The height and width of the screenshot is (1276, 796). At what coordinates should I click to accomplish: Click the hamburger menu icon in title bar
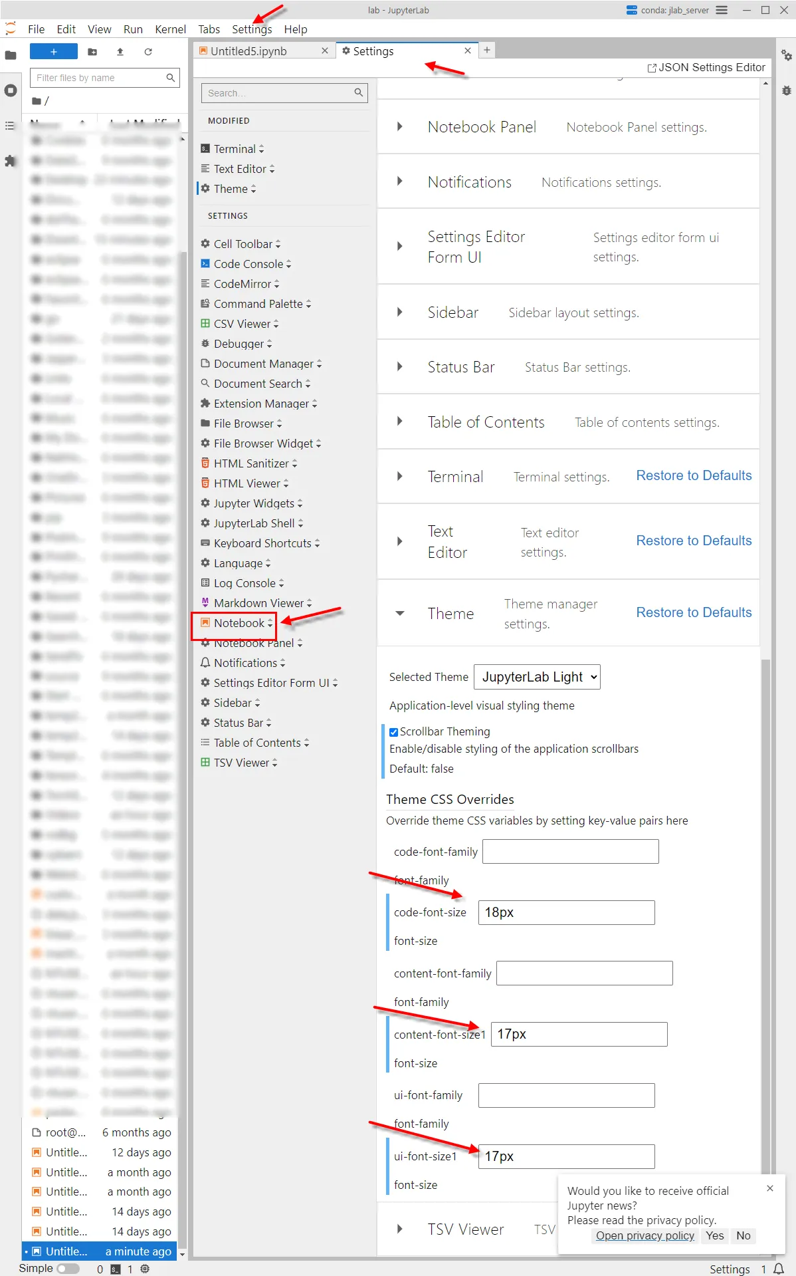tap(722, 10)
